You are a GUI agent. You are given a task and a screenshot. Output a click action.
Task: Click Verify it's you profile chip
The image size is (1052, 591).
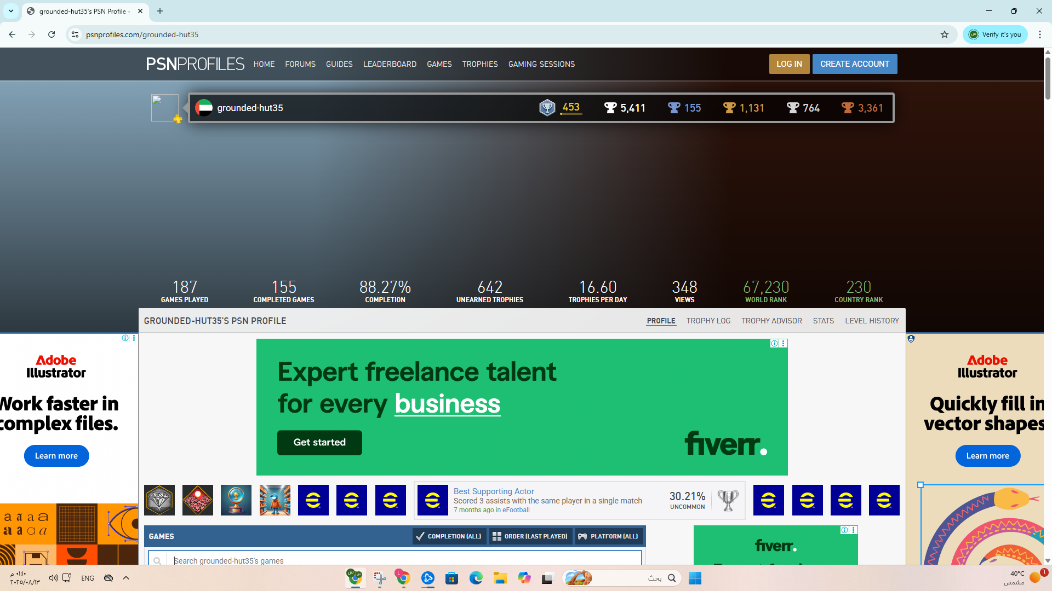tap(996, 34)
